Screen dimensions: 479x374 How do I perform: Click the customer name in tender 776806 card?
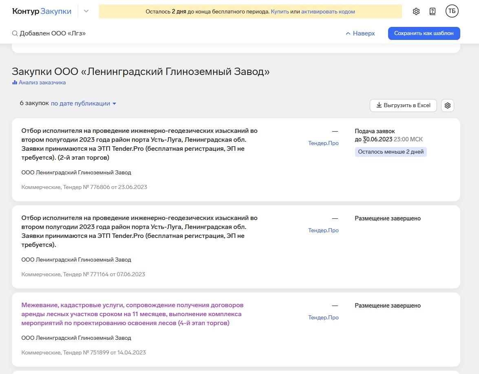click(76, 172)
